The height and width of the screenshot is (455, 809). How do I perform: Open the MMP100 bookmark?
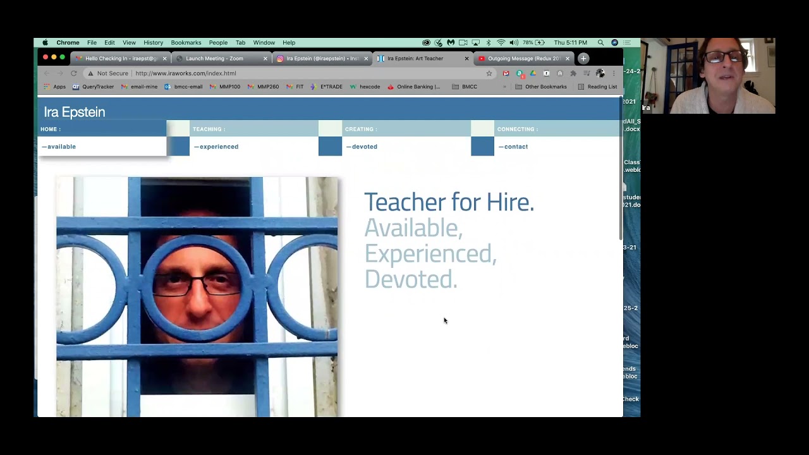coord(225,87)
